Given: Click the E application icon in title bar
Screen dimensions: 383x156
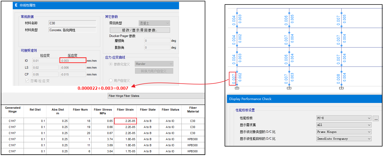Looking at the screenshot, I should pyautogui.click(x=16, y=5).
